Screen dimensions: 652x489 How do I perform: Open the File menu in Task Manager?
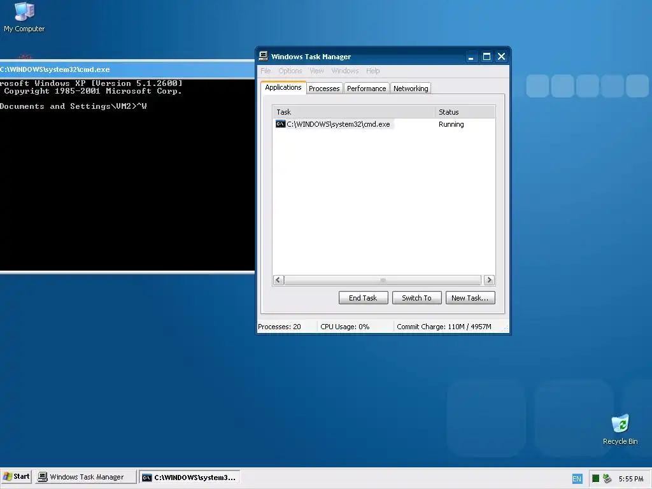tap(266, 71)
